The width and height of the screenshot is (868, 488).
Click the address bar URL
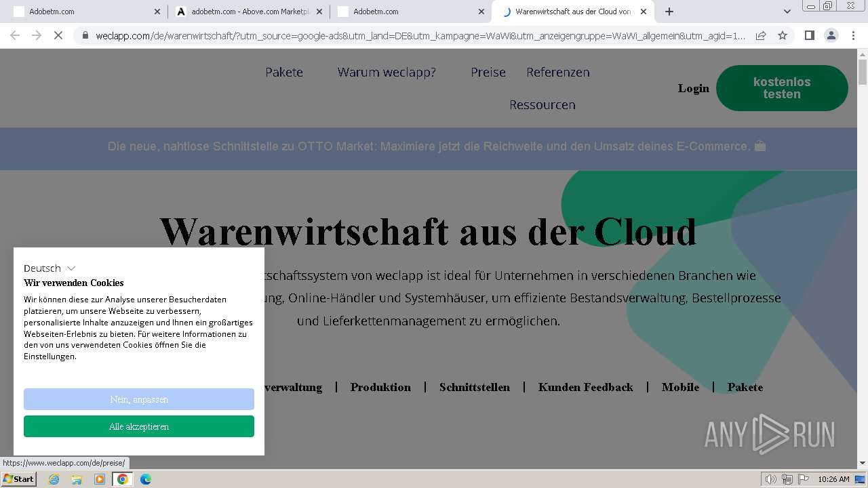[420, 35]
